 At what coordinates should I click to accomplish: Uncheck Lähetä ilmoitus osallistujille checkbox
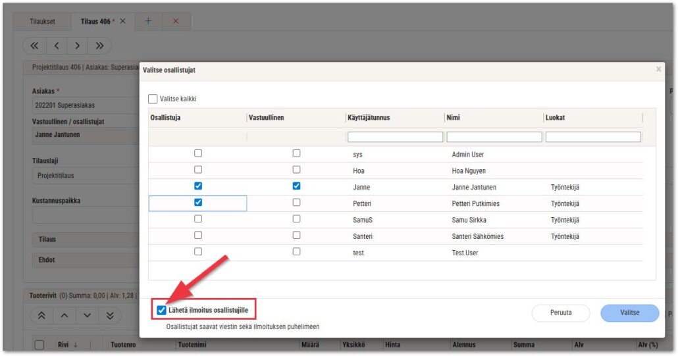click(162, 310)
